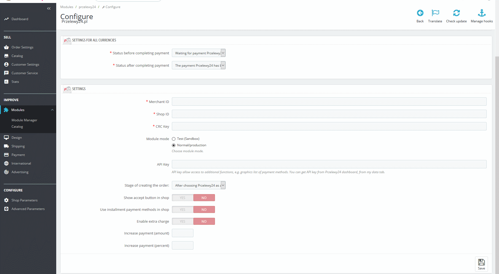499x274 pixels.
Task: Open International settings icon
Action: [6, 163]
